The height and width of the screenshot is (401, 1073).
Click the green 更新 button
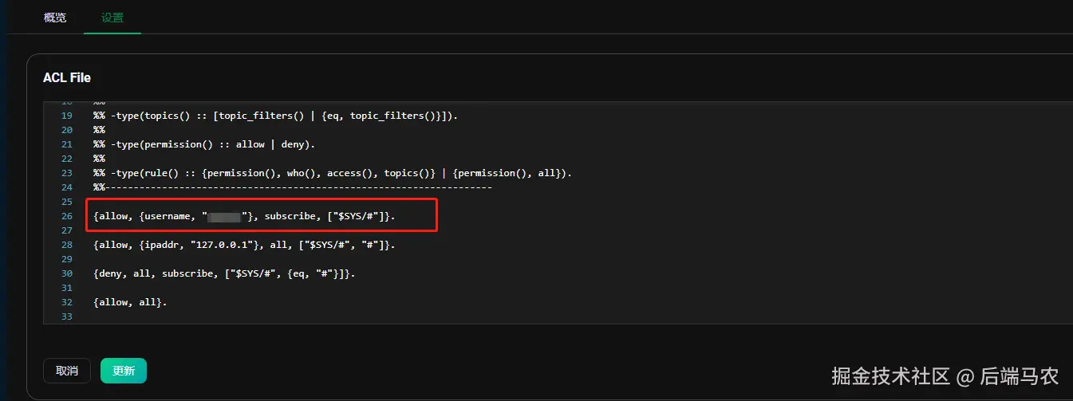point(124,371)
